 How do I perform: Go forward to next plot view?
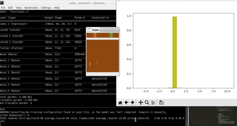pyautogui.click(x=132, y=103)
